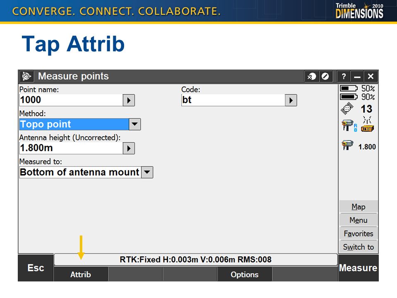
Task: Click the satellite disconnect icon in title bar
Action: point(311,76)
